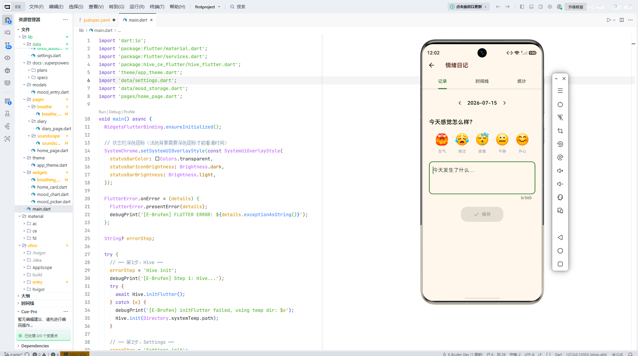Image resolution: width=638 pixels, height=356 pixels.
Task: Open the Explorer view in activity bar
Action: 7,20
